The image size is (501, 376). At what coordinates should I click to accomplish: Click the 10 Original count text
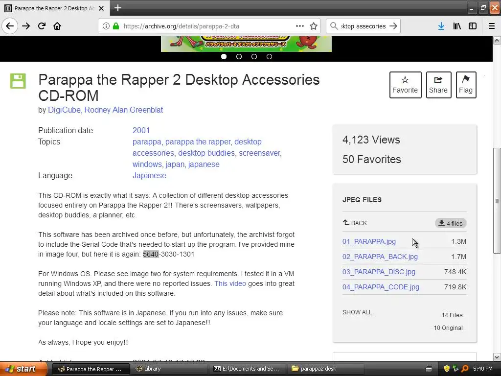(x=448, y=328)
